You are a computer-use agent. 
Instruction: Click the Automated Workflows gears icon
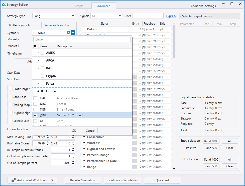pos(13,180)
